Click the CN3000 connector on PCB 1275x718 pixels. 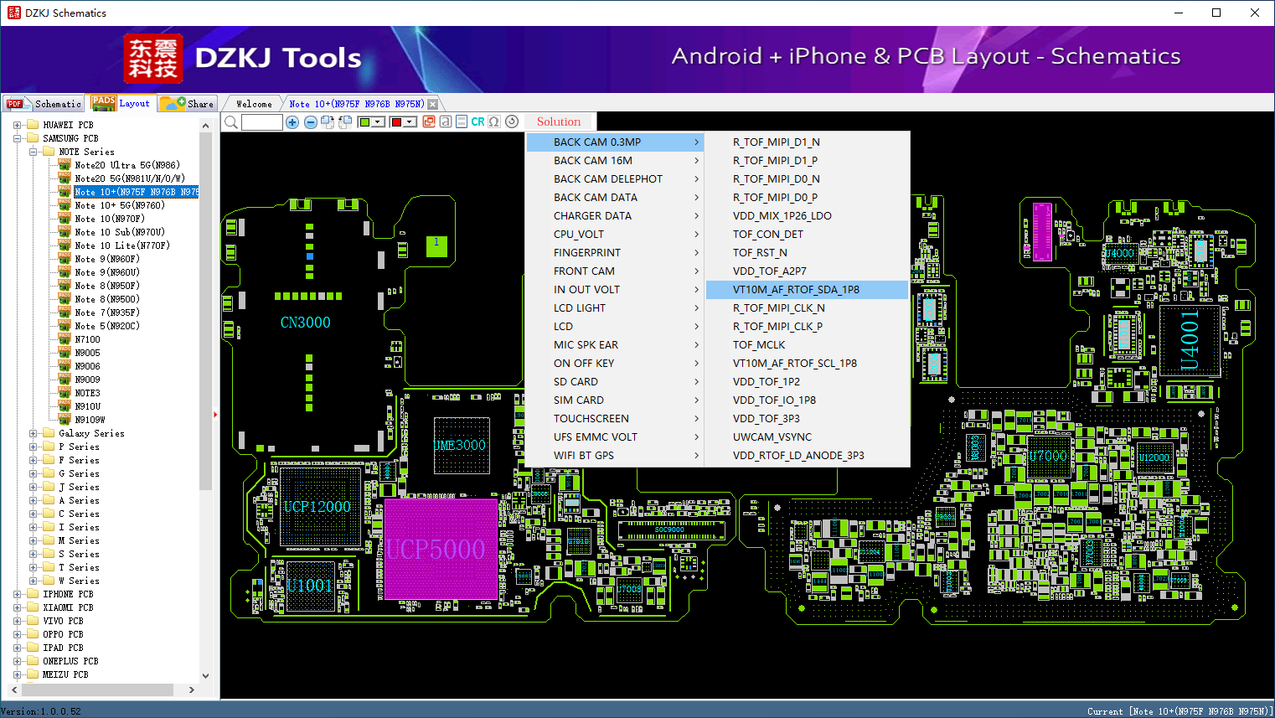tap(305, 323)
